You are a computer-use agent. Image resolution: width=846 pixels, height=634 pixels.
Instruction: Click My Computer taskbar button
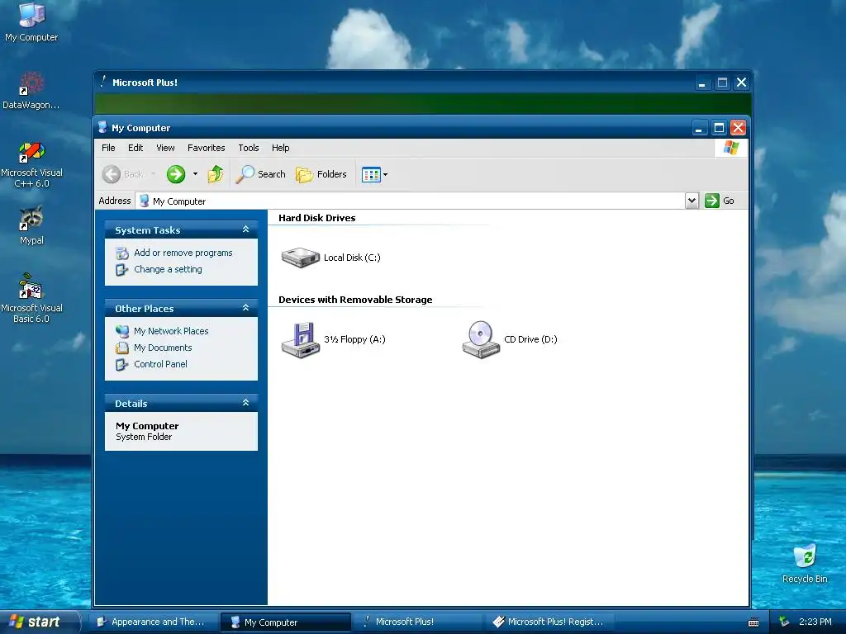pos(285,622)
